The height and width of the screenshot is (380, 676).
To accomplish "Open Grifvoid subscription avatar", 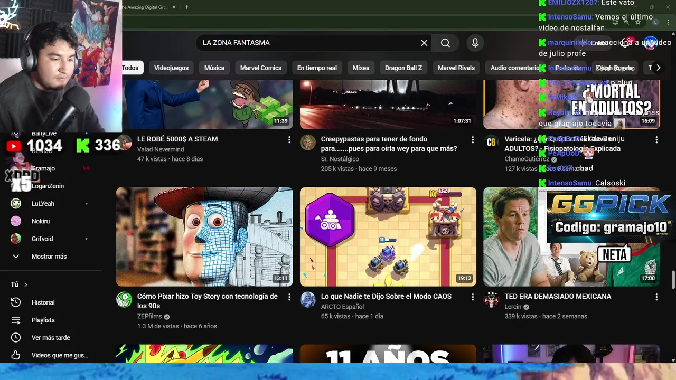I will pos(16,239).
